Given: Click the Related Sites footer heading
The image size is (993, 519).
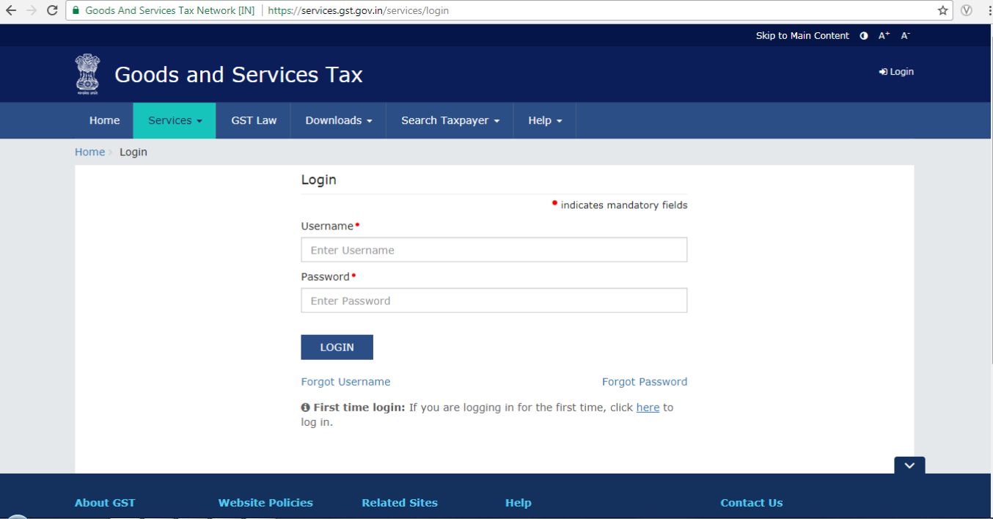Looking at the screenshot, I should 400,503.
